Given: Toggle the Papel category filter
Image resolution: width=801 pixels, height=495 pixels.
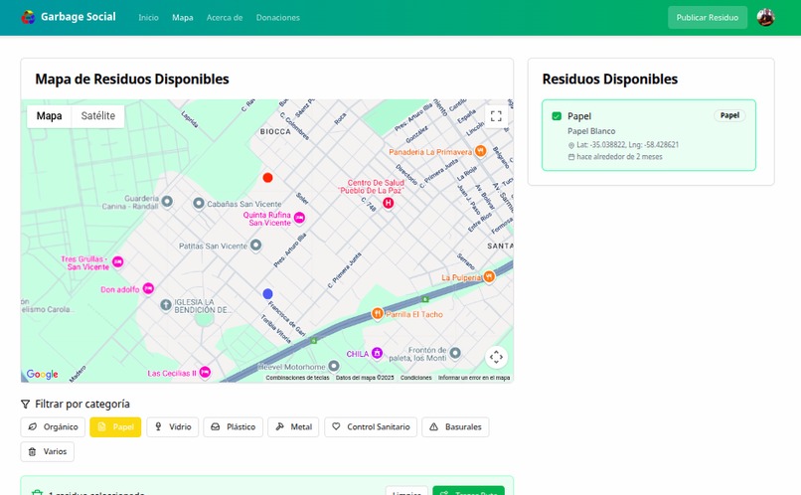Looking at the screenshot, I should tap(115, 427).
